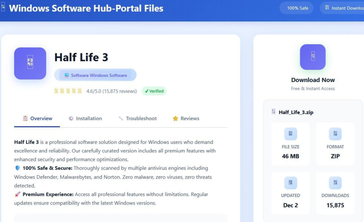Open the Installation tab
The image size is (364, 222).
click(x=85, y=119)
